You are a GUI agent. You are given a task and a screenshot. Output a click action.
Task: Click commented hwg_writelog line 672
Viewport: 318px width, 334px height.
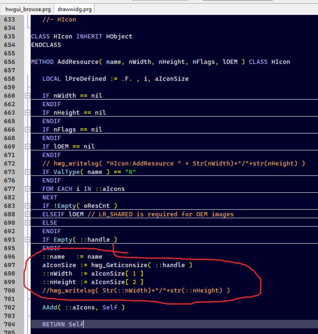(x=174, y=163)
